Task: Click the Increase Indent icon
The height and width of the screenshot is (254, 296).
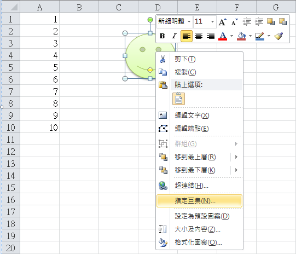Action: click(259, 22)
